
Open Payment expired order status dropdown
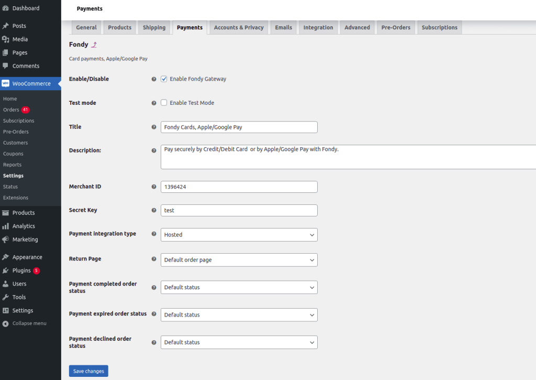tap(239, 315)
